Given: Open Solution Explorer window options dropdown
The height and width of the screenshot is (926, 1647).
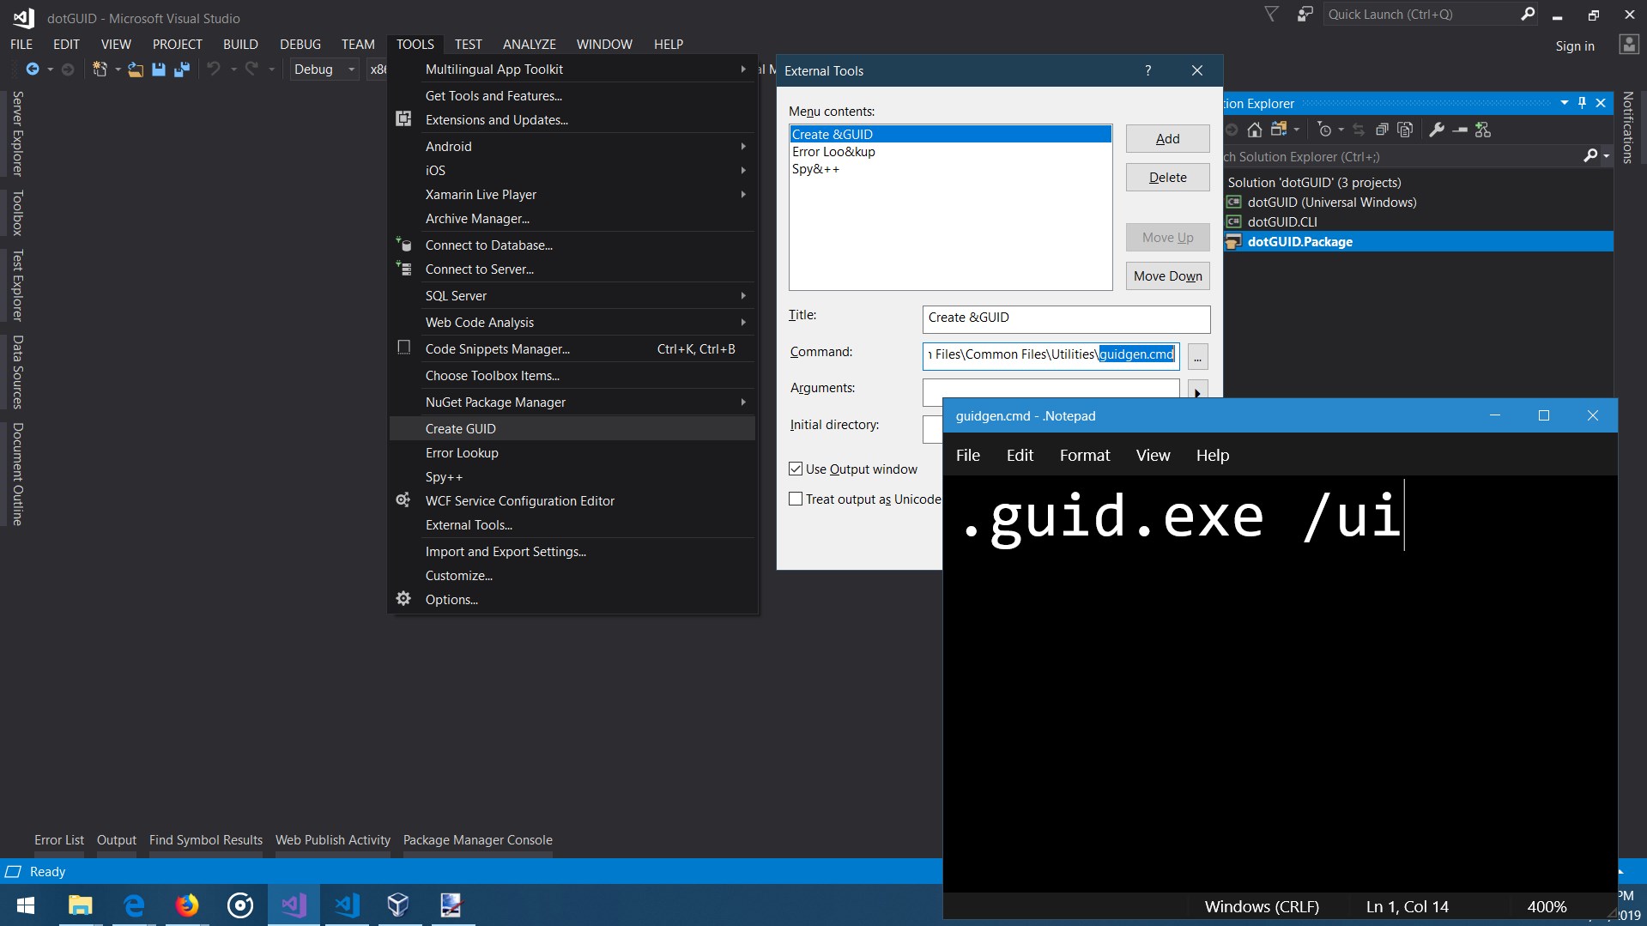Looking at the screenshot, I should [x=1565, y=103].
